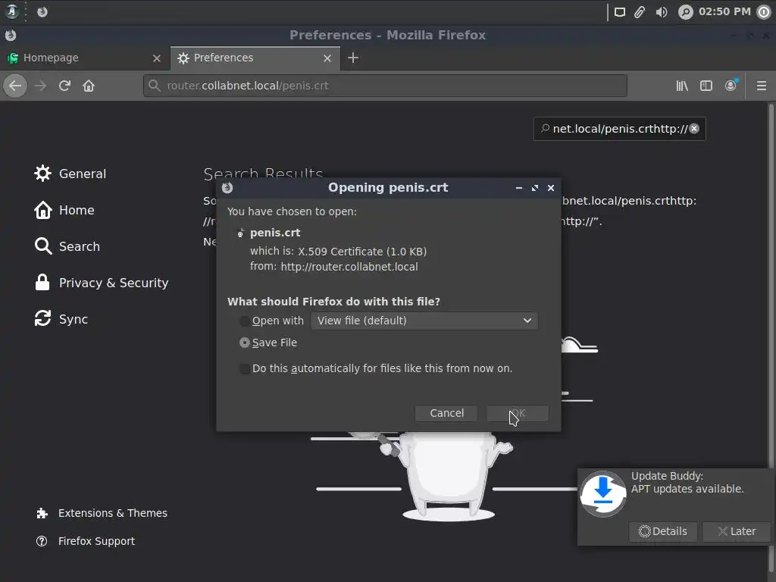Open Sync preferences category

[61, 319]
